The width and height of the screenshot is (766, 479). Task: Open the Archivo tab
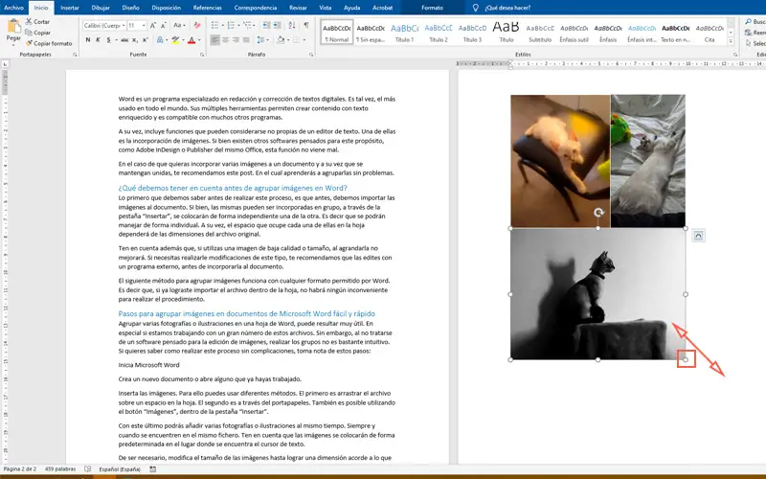[x=13, y=8]
